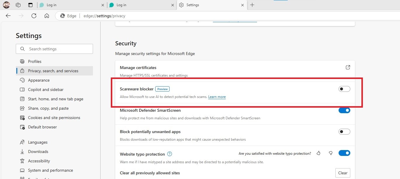Switch to the first Log in tab
Image resolution: width=400 pixels, height=179 pixels.
click(70, 5)
